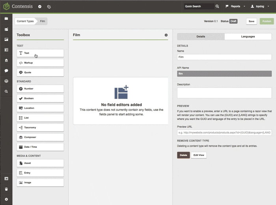Image resolution: width=276 pixels, height=205 pixels.
Task: Open the institution building sidebar icon
Action: tap(6, 60)
